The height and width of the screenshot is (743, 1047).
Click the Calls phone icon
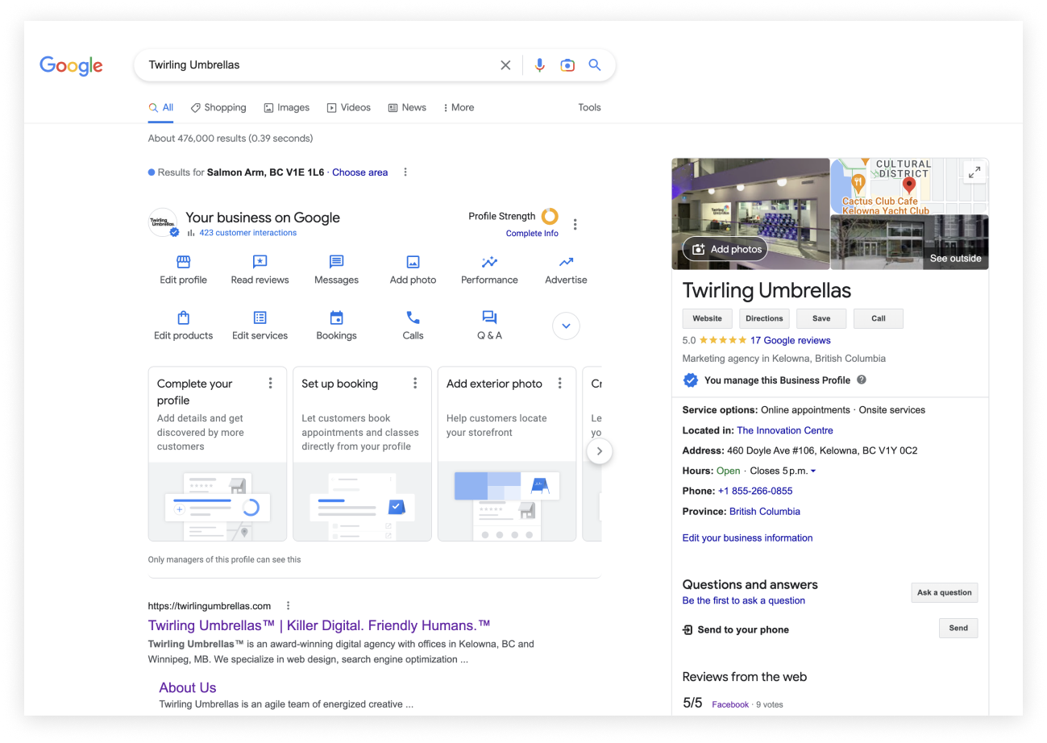pos(413,318)
